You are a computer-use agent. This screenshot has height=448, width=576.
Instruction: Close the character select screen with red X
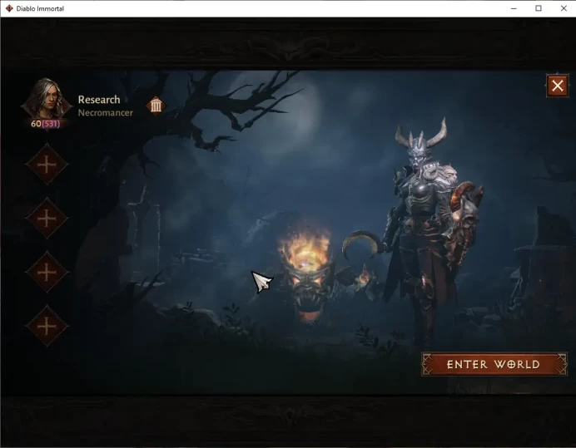coord(557,86)
